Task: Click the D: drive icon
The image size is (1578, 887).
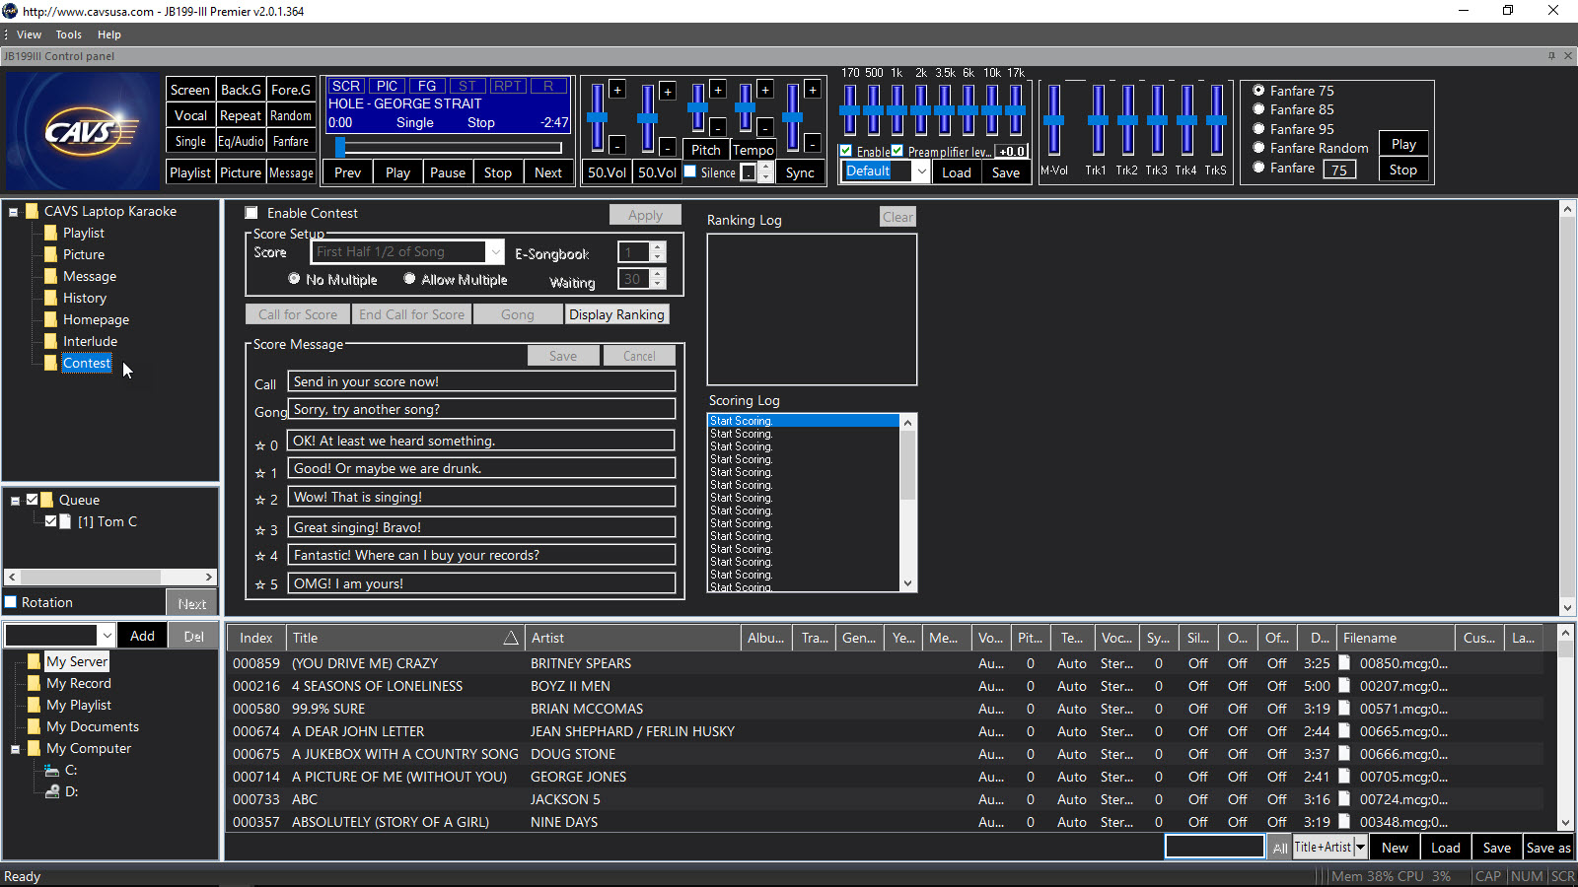Action: coord(52,792)
